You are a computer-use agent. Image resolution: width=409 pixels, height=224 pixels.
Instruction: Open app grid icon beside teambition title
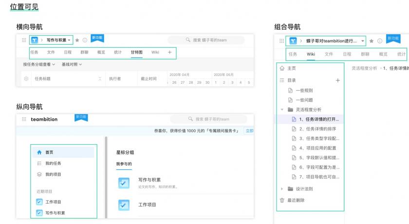(x=24, y=119)
